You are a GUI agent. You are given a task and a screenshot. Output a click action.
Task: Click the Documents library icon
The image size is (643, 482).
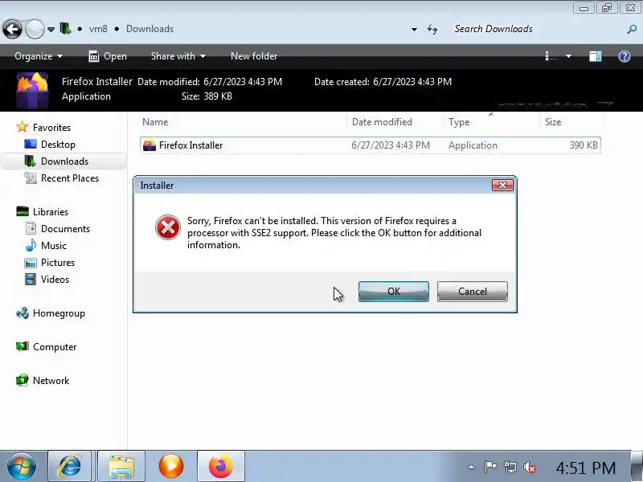(x=31, y=228)
